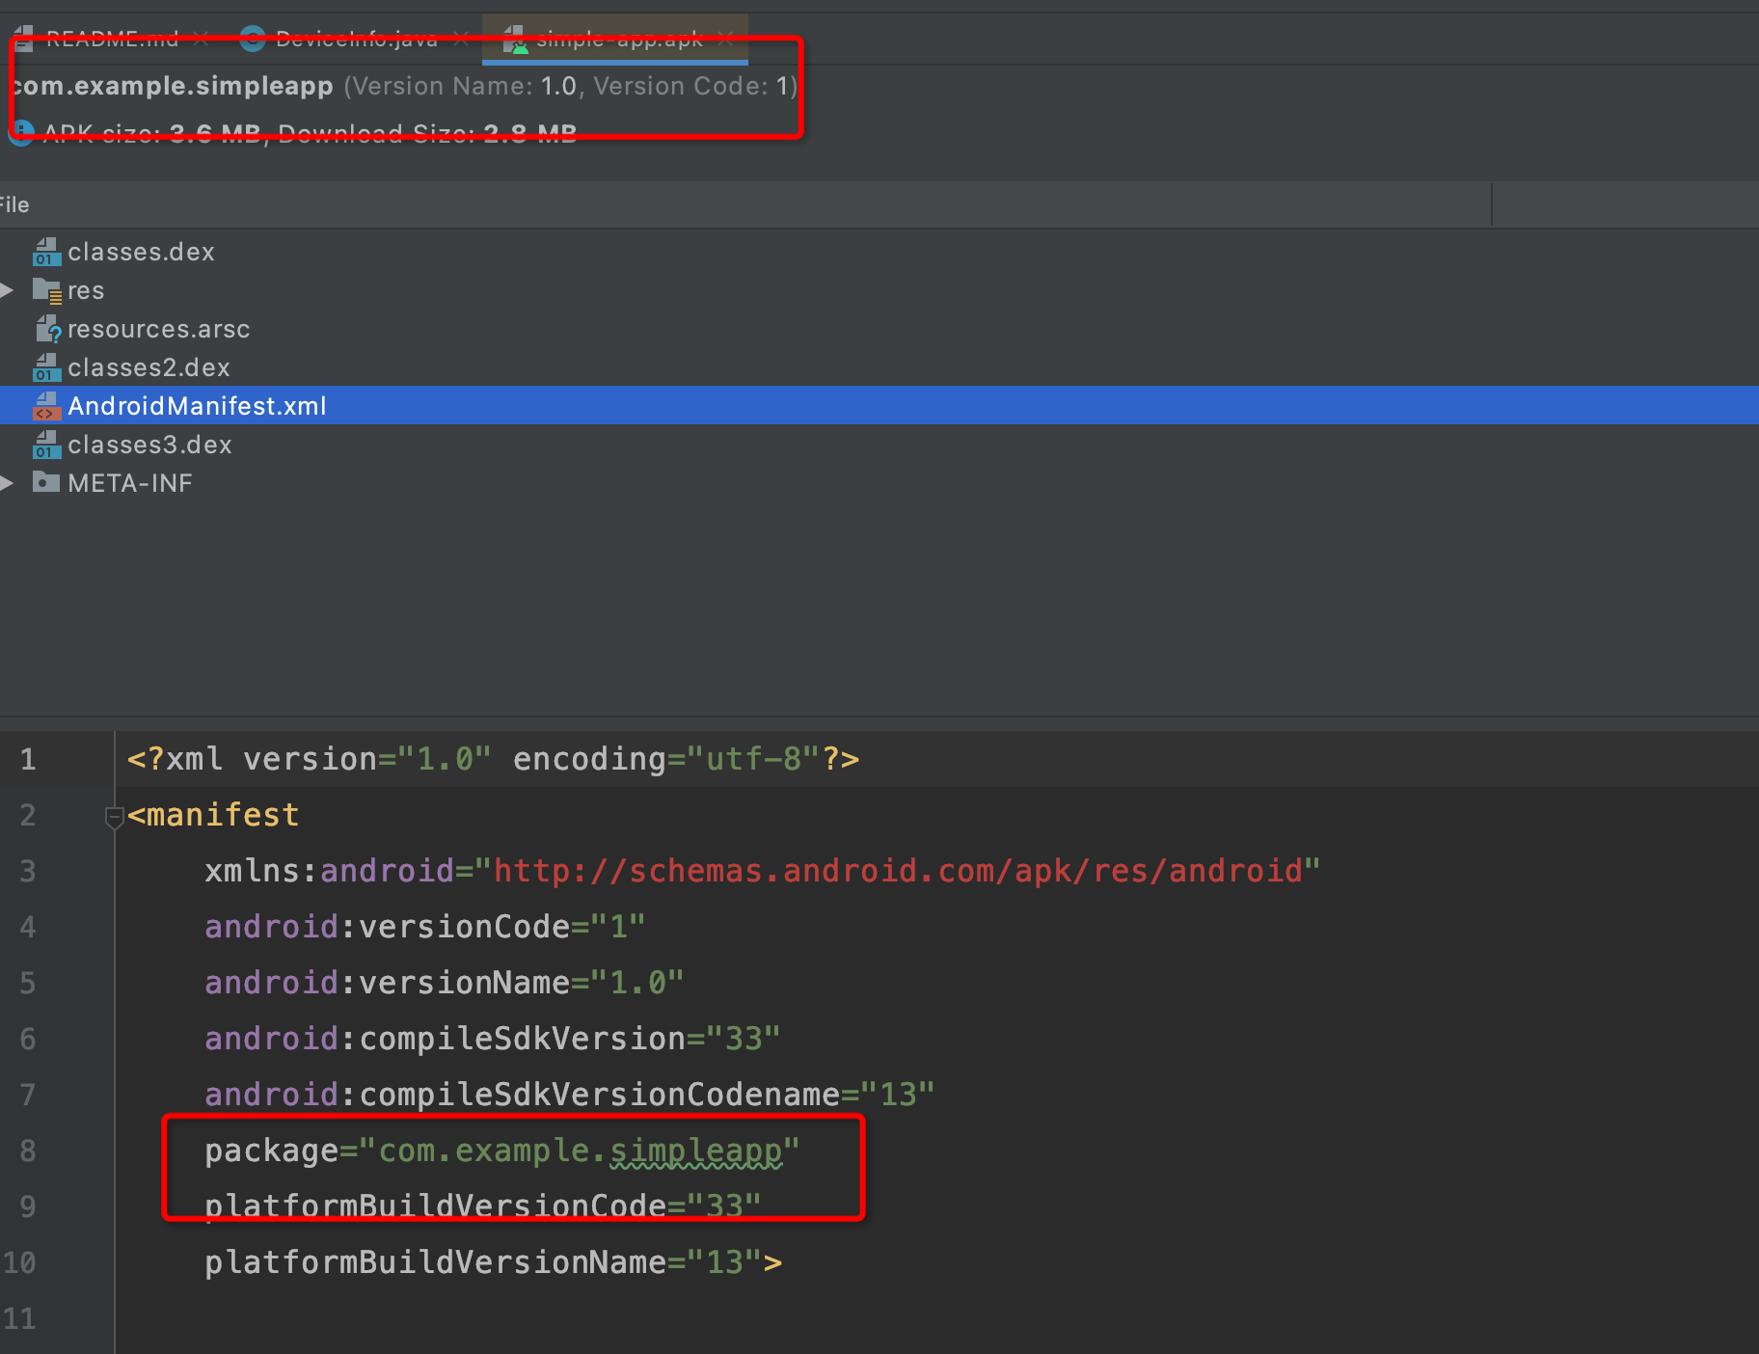Viewport: 1759px width, 1354px height.
Task: Select classes2.dex file
Action: click(149, 367)
